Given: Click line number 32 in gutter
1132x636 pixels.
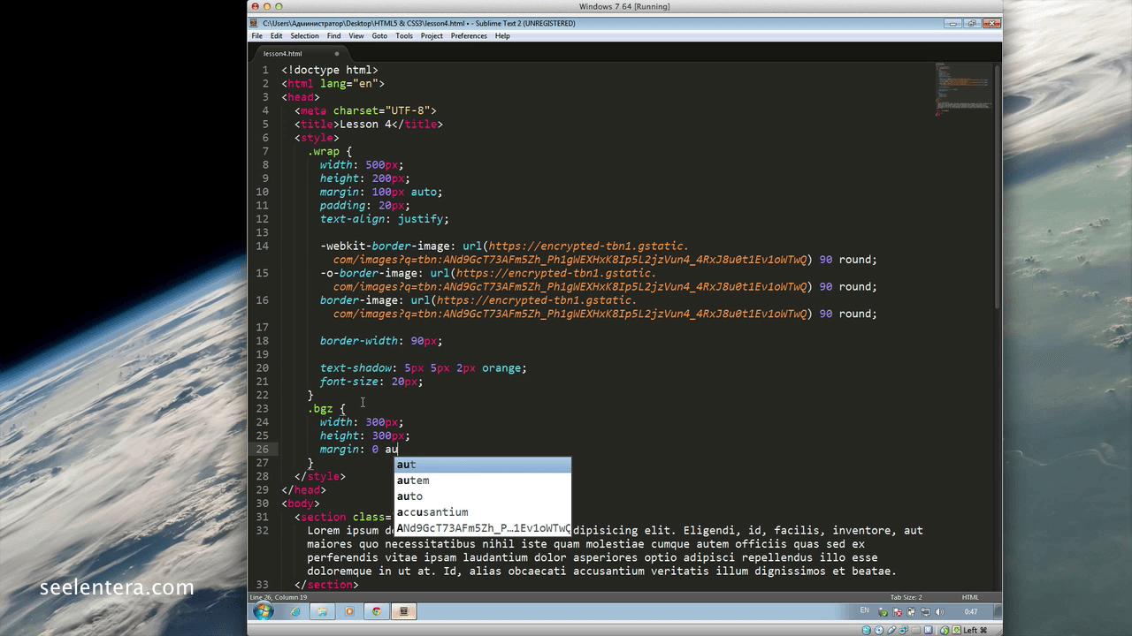Looking at the screenshot, I should (x=263, y=530).
